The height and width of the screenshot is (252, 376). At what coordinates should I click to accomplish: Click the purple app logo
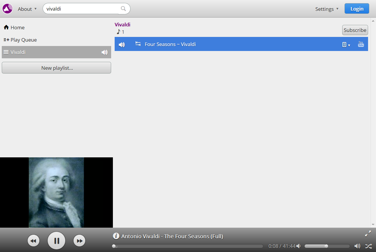point(8,9)
